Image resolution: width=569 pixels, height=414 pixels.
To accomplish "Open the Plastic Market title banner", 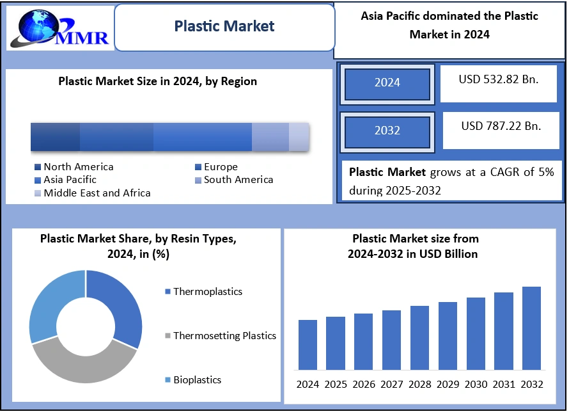I will pyautogui.click(x=224, y=26).
